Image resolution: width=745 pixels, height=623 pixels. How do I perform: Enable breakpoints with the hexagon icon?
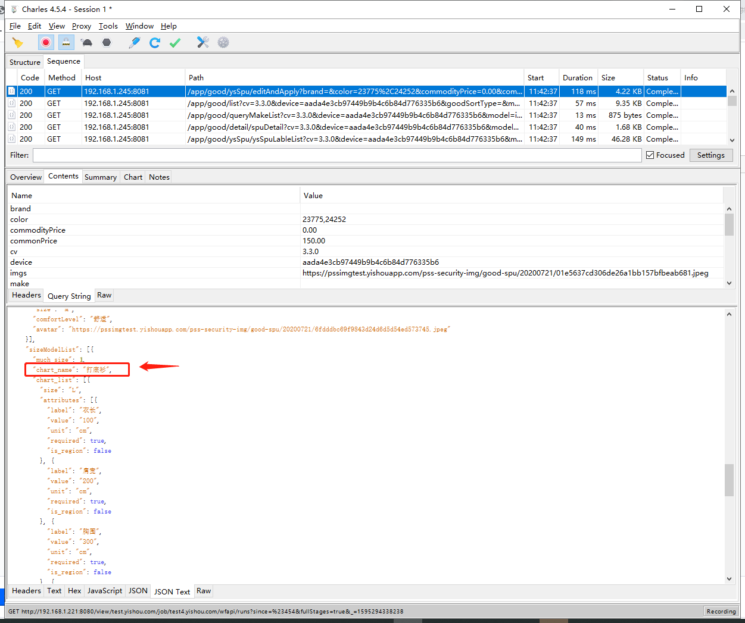pos(107,42)
